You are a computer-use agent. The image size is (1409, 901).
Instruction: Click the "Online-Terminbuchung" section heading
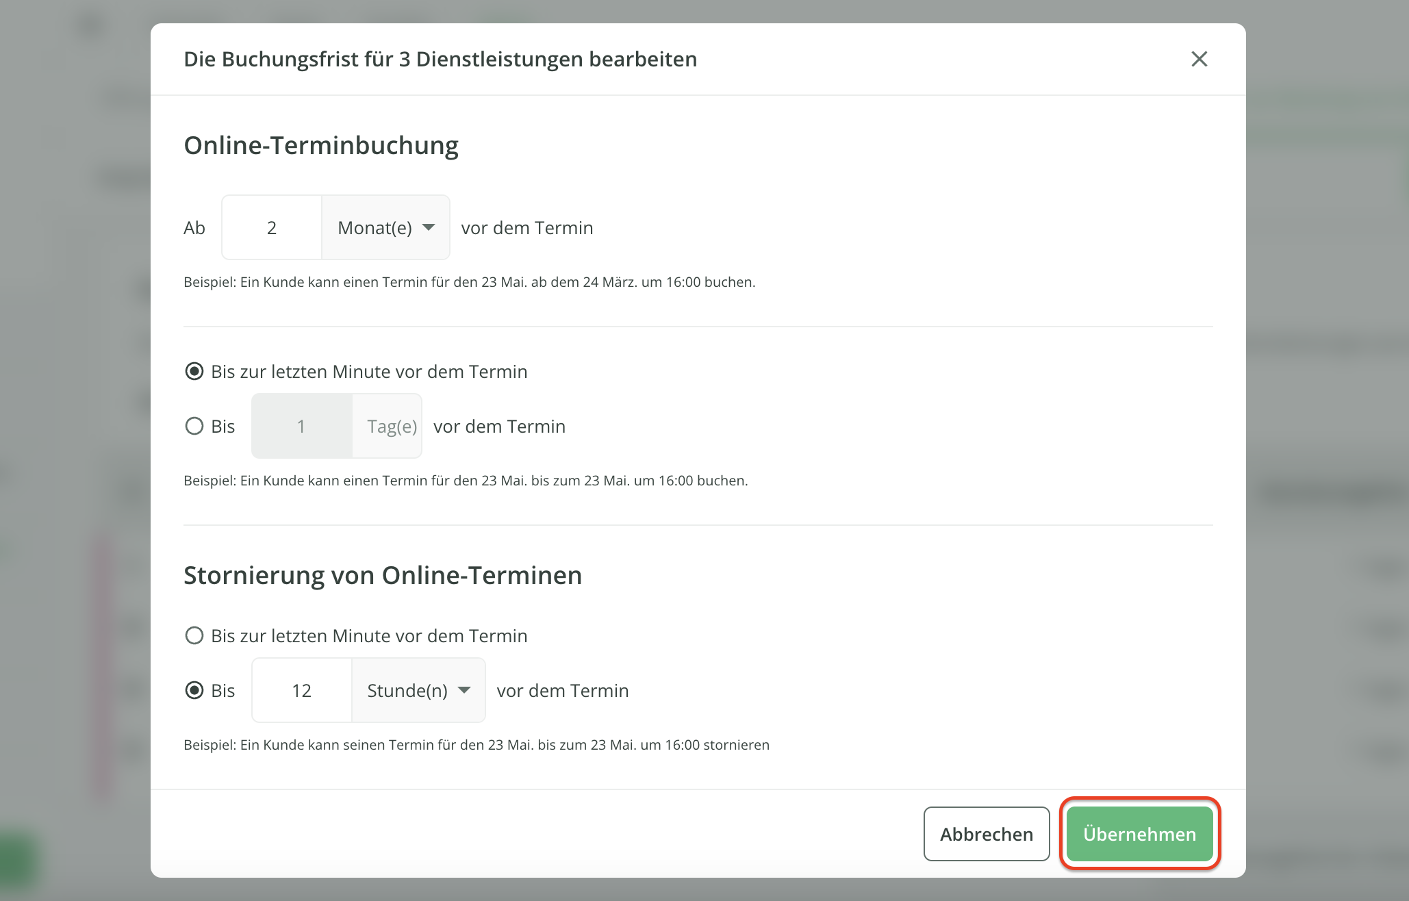pyautogui.click(x=321, y=146)
